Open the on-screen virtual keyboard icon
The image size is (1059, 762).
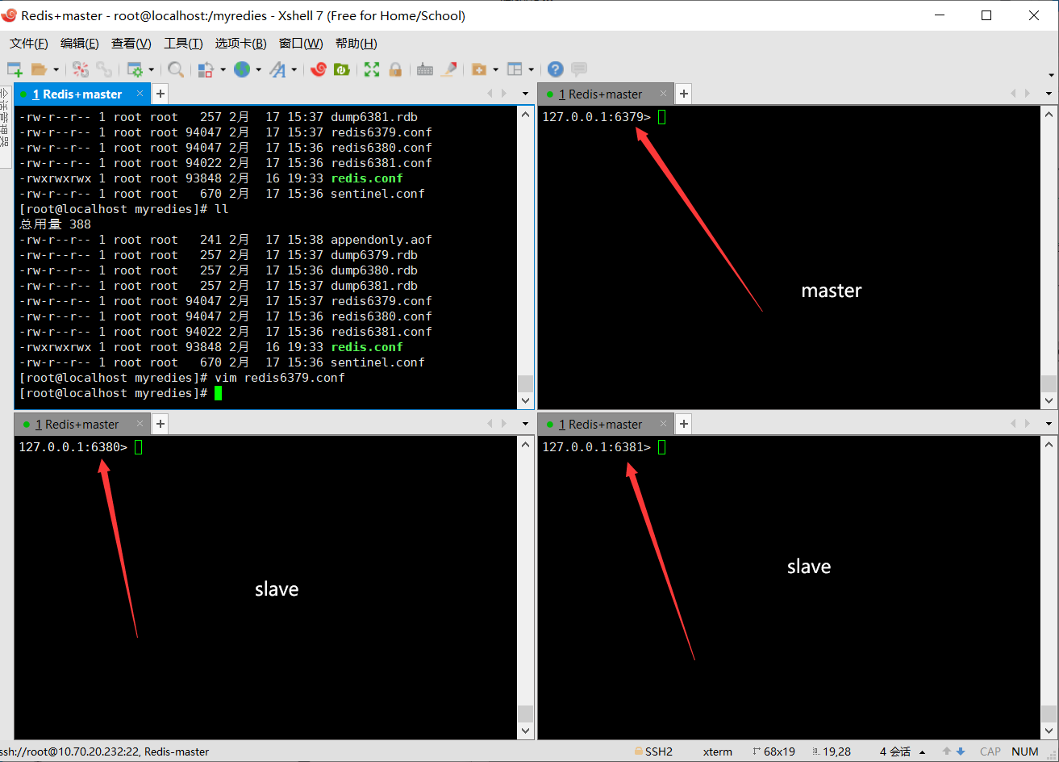[425, 69]
